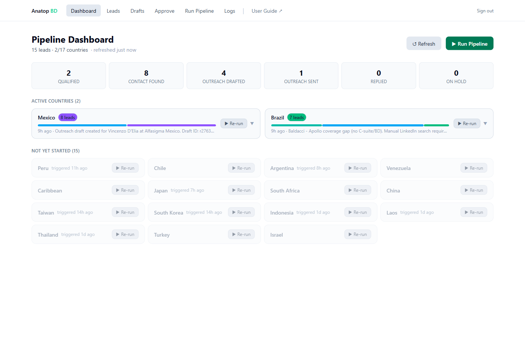Open the User Guide external link
The width and height of the screenshot is (525, 337).
[267, 11]
